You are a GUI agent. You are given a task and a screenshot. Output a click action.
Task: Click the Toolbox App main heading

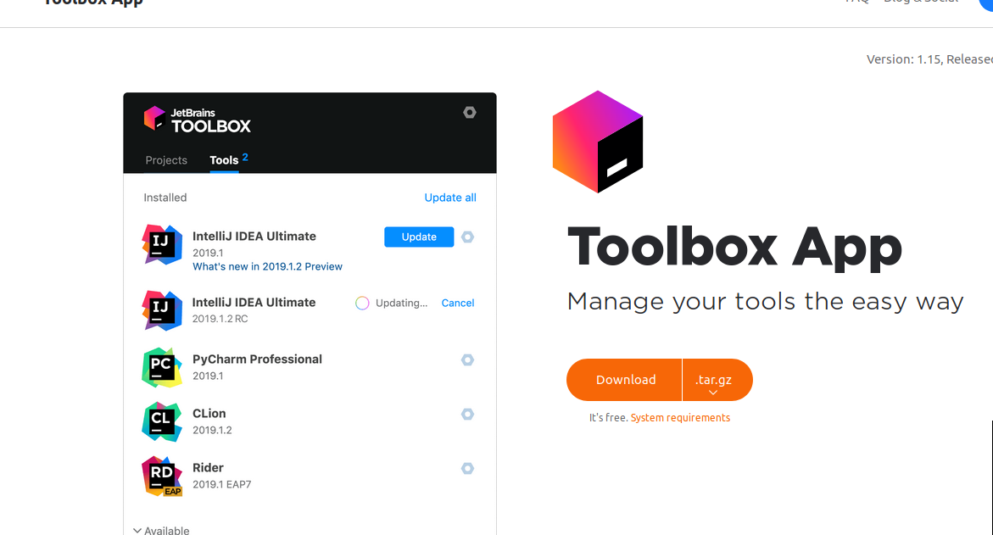coord(734,248)
